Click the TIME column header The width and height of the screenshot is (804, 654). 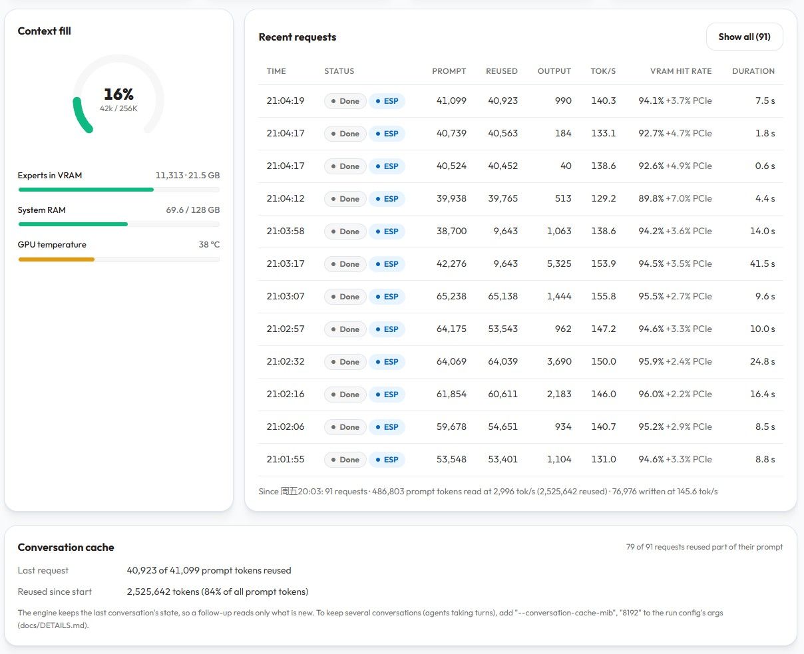tap(276, 71)
